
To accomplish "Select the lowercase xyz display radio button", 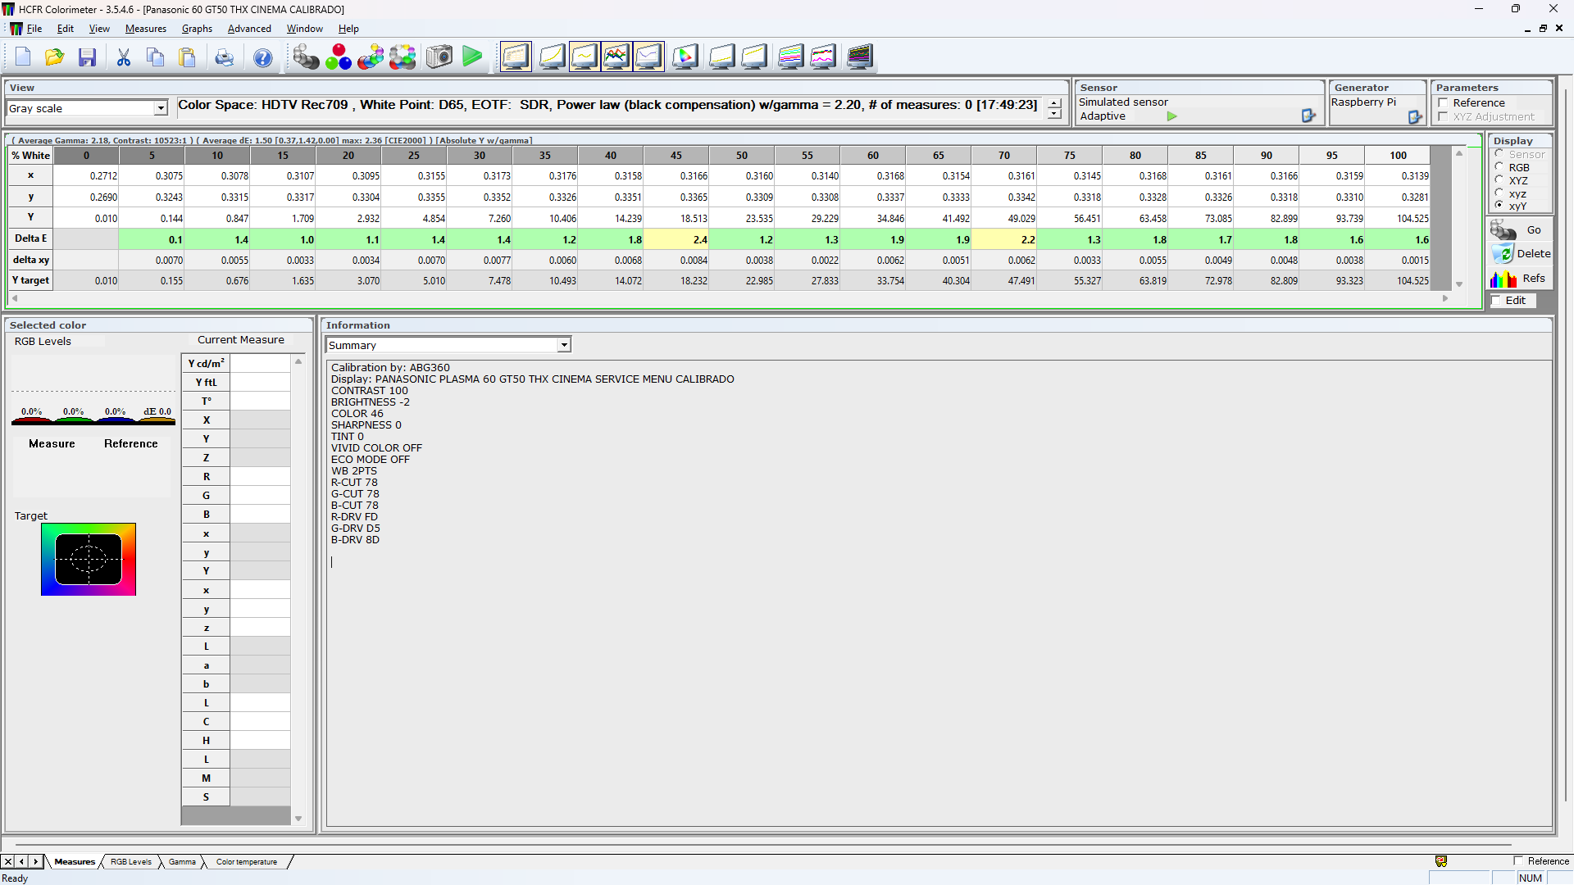I will pyautogui.click(x=1499, y=193).
